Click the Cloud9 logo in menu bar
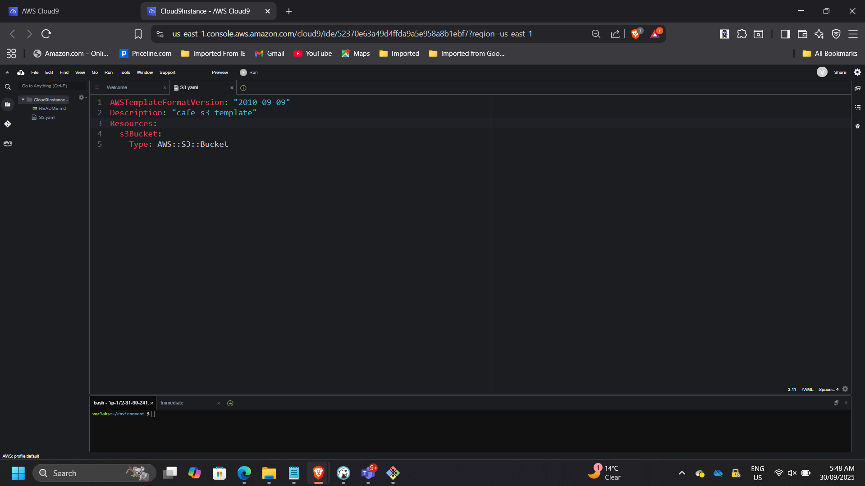The image size is (865, 486). click(21, 73)
